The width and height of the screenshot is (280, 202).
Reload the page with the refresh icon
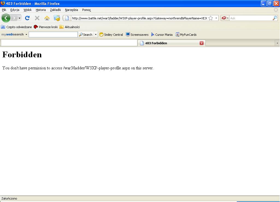point(27,18)
